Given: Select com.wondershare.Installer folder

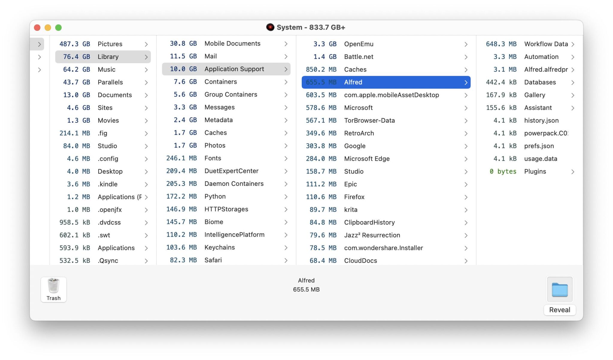Looking at the screenshot, I should click(x=386, y=248).
